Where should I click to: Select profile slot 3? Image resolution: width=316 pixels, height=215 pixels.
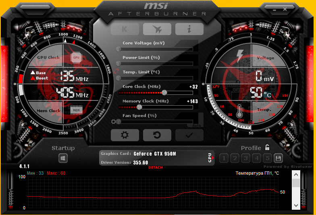click(x=246, y=158)
